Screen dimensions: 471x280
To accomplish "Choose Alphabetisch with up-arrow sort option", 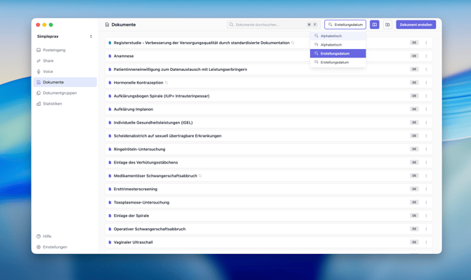I will [338, 45].
